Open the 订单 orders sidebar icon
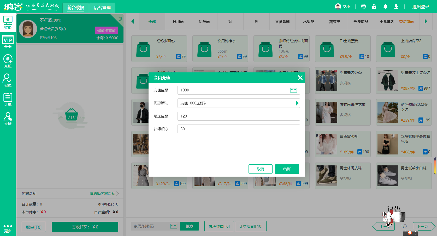437x236 pixels. pos(8,100)
